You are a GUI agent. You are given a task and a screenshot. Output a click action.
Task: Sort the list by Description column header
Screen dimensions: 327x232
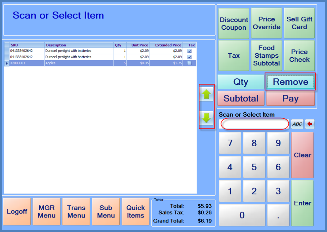pyautogui.click(x=79, y=45)
